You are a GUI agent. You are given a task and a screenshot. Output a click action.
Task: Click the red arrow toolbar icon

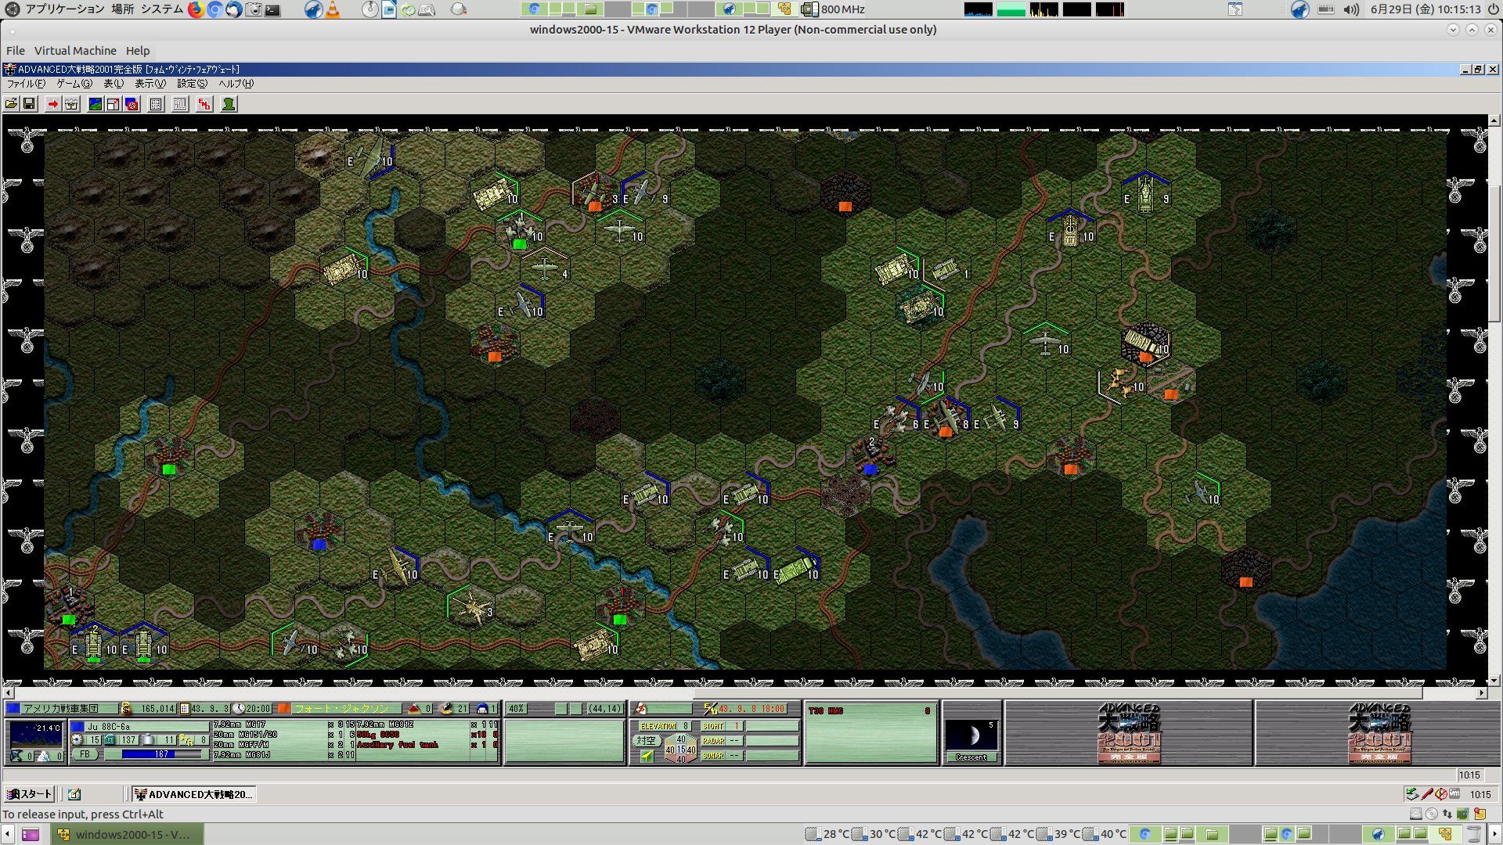coord(52,104)
